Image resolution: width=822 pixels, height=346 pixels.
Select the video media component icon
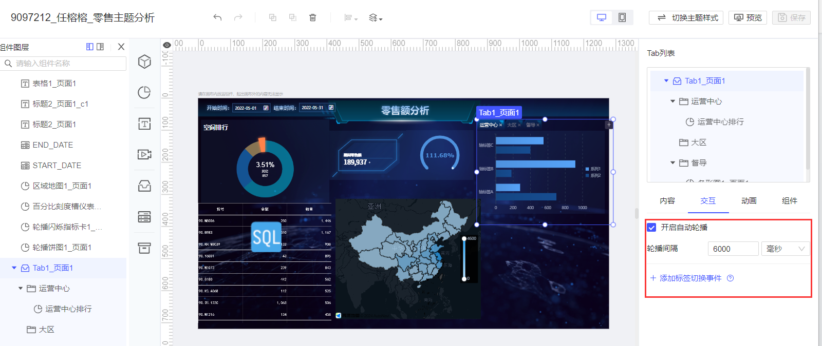(x=144, y=154)
